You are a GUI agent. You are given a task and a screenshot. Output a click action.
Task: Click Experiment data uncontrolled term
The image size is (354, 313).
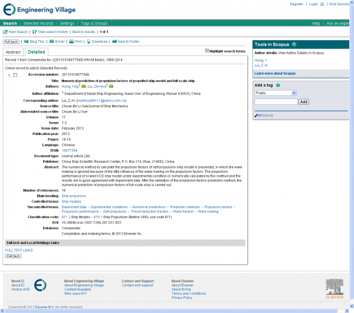pos(74,207)
